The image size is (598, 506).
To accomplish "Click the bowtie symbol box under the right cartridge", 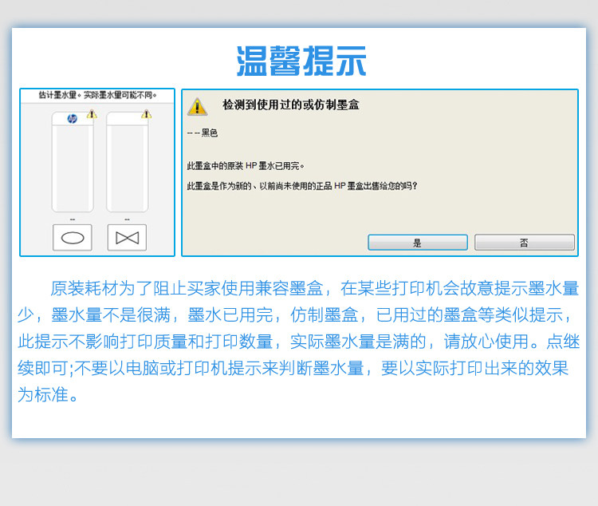I will (x=127, y=238).
